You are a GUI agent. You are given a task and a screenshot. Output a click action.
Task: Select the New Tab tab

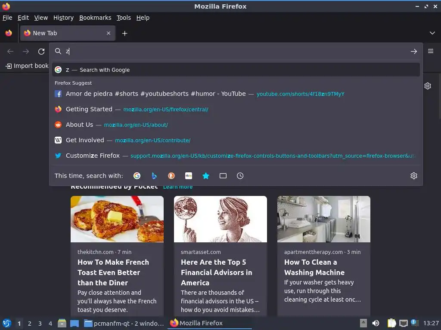pyautogui.click(x=68, y=33)
